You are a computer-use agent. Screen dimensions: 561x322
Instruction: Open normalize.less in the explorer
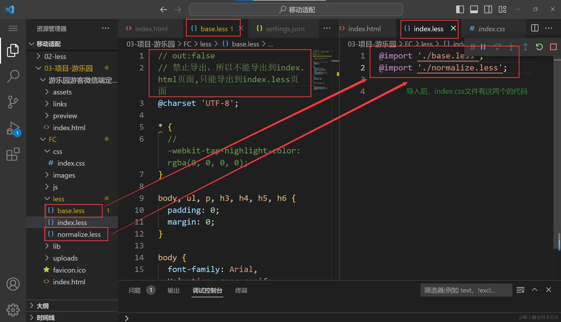click(x=79, y=234)
